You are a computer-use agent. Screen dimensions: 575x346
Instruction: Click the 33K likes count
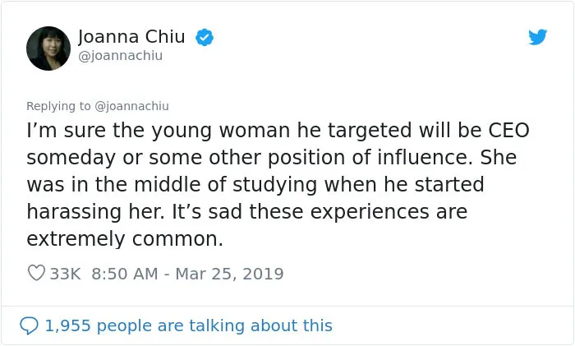pyautogui.click(x=65, y=274)
